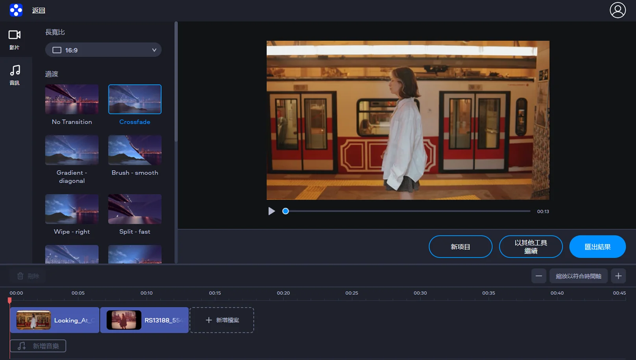Viewport: 636px width, 360px height.
Task: Click the 新項目 new project button
Action: [460, 247]
